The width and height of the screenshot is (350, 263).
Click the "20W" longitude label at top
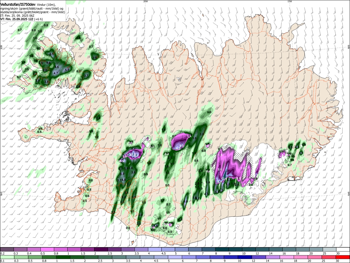click(145, 1)
